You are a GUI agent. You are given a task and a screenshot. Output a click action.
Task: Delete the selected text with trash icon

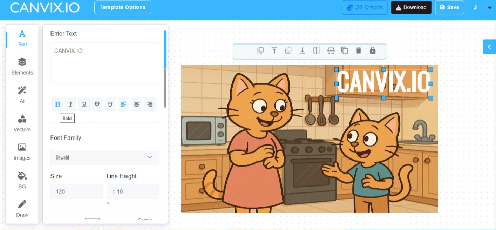click(x=358, y=50)
